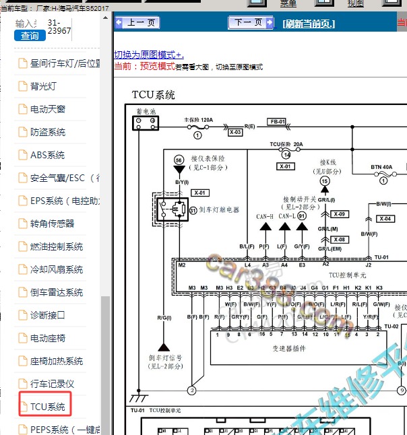Select the 电动座椅 file icon

pyautogui.click(x=23, y=338)
